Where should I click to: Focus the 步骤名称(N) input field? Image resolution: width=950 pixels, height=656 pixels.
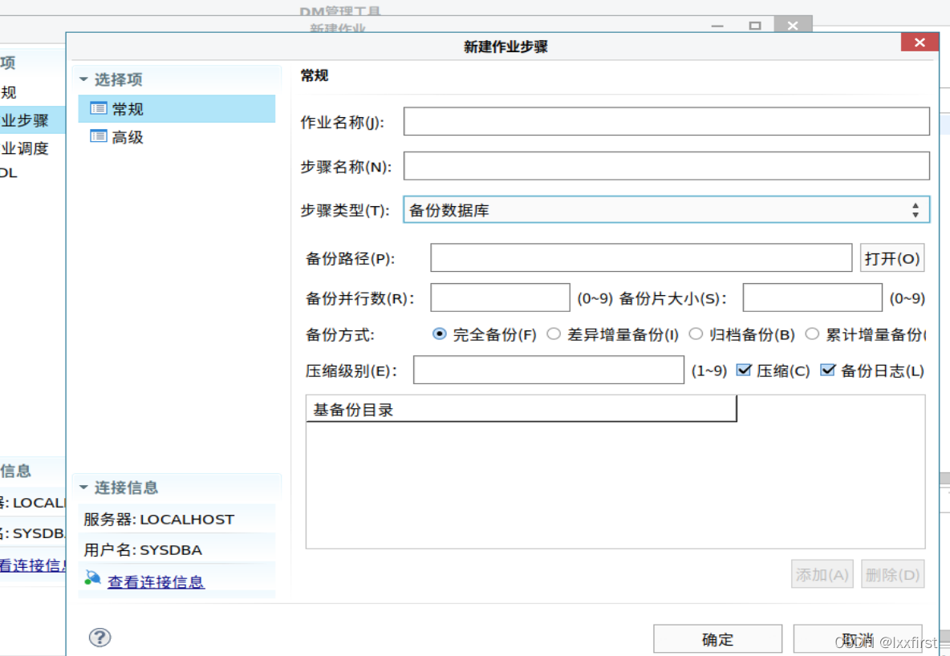click(x=667, y=166)
